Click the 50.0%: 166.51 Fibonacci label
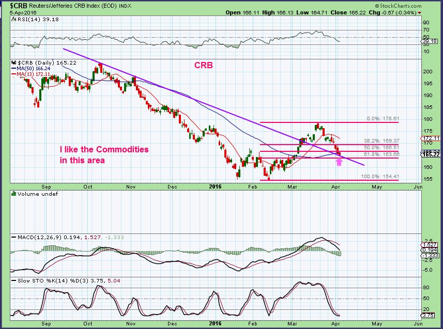Screen dimensions: 443x329 click(381, 147)
